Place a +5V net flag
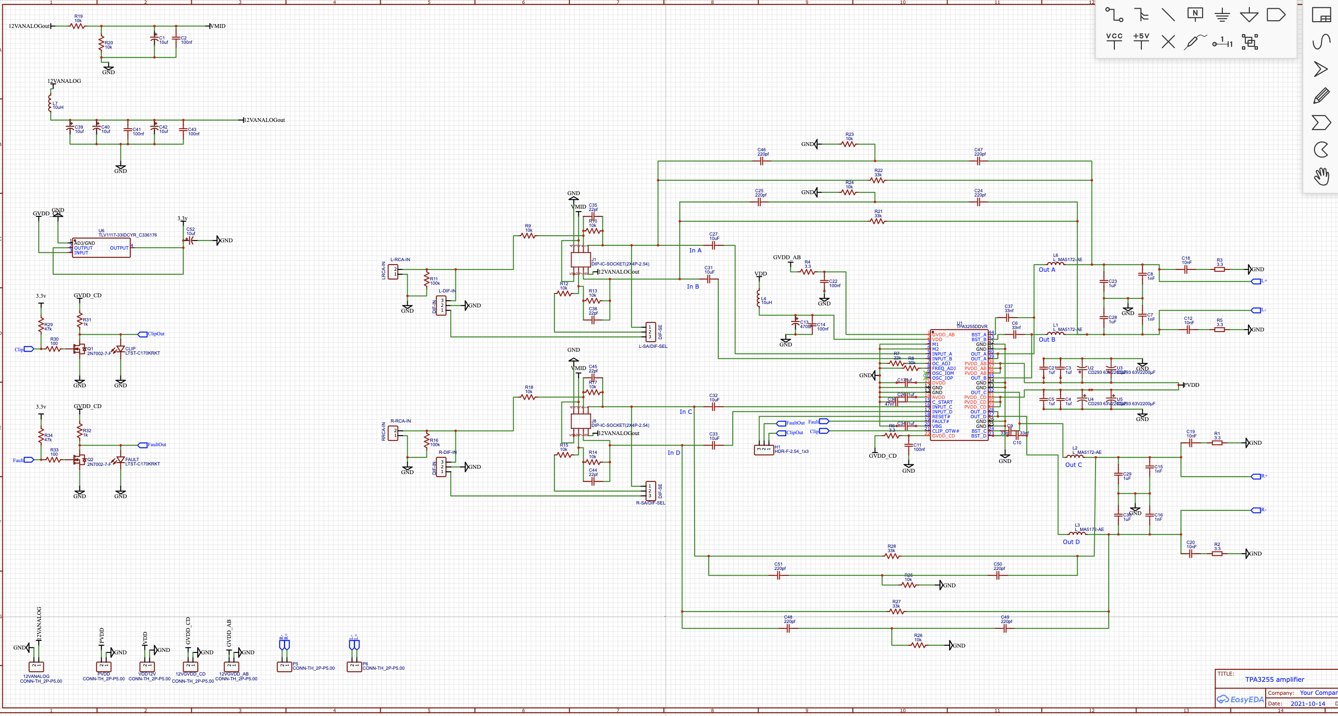The width and height of the screenshot is (1338, 716). pyautogui.click(x=1141, y=41)
